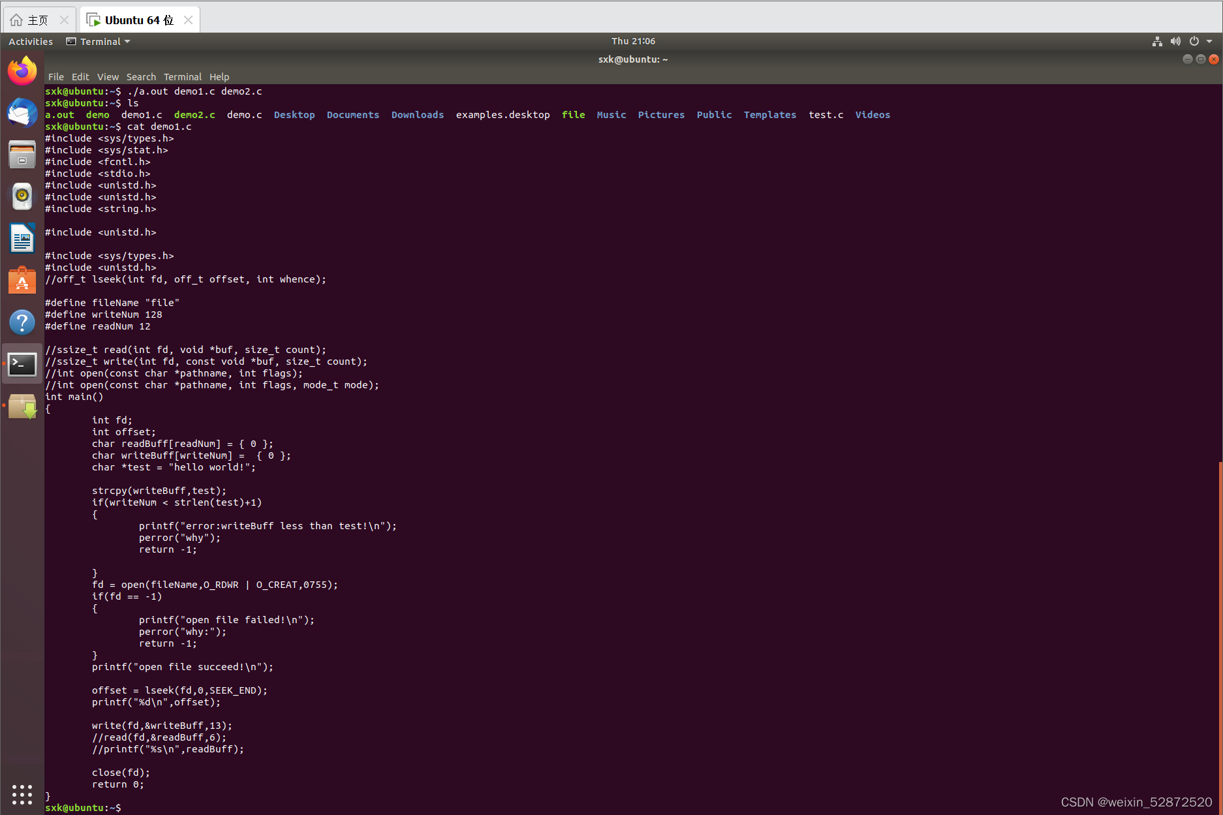Click the a.out executable name in listing
Screen dimensions: 1223x815
59,115
